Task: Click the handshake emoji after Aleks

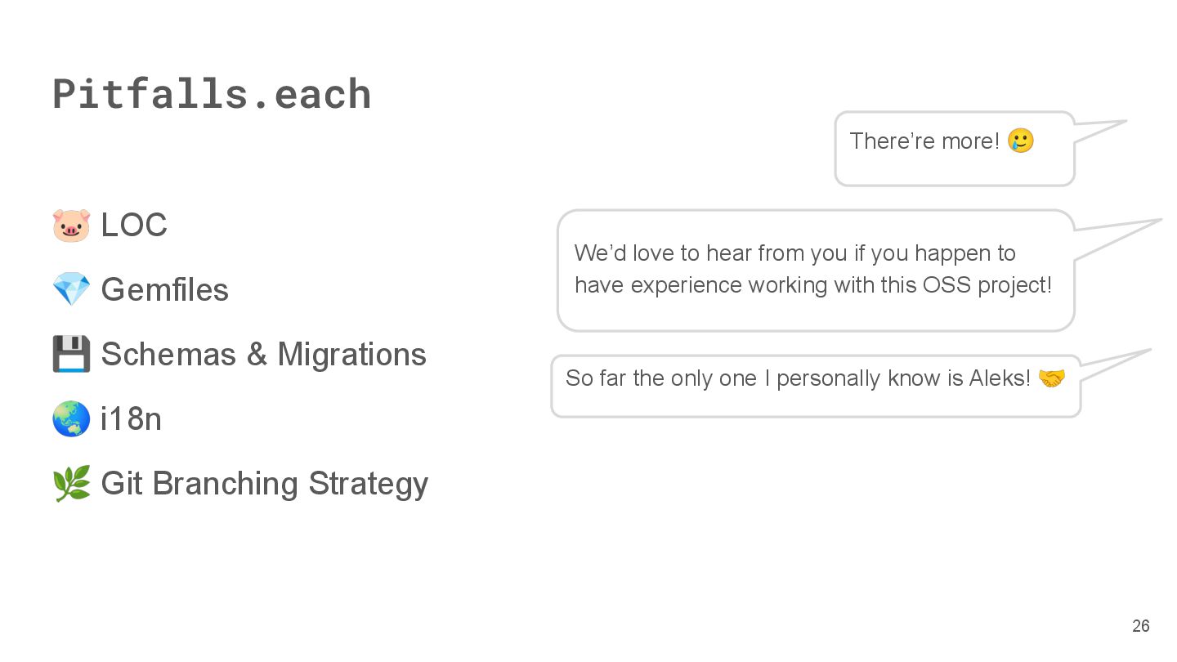Action: (x=1051, y=378)
